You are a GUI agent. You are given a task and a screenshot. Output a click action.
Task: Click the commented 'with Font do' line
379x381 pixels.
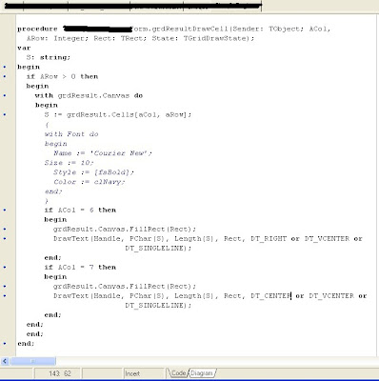[x=71, y=134]
